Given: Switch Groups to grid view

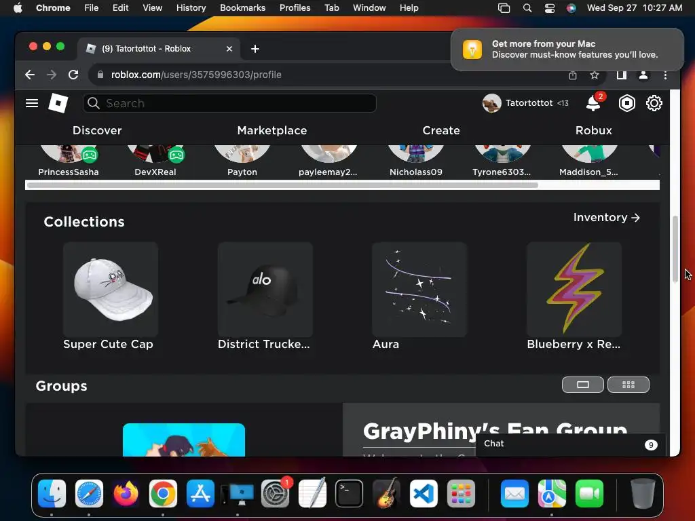Looking at the screenshot, I should coord(628,385).
